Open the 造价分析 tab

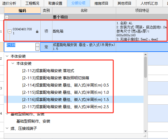9,3
